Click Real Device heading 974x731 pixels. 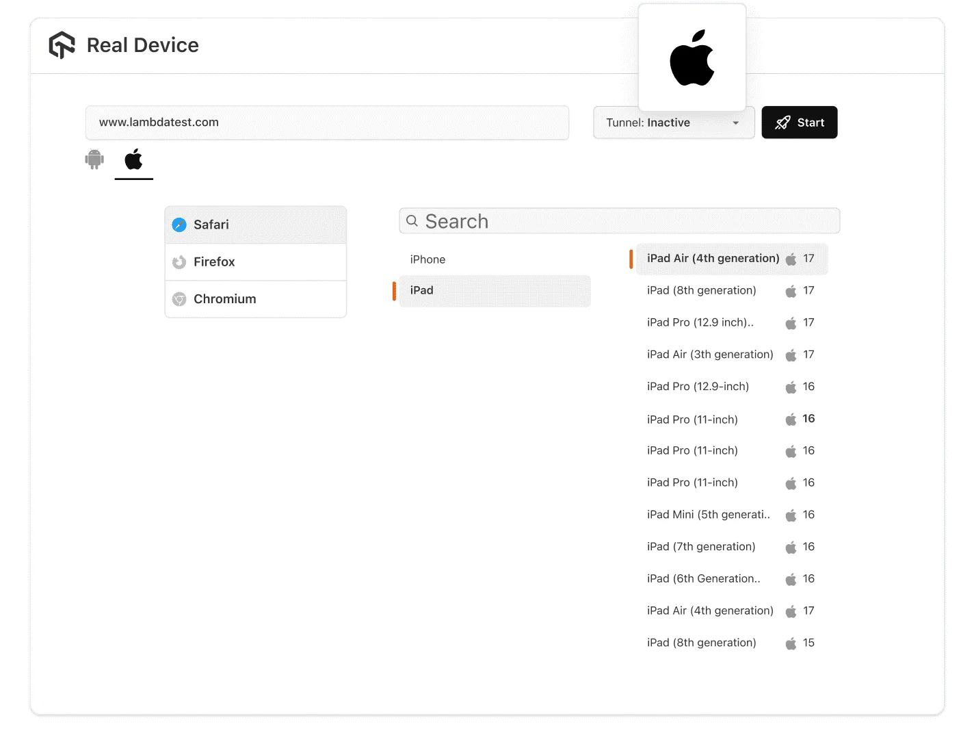tap(142, 45)
